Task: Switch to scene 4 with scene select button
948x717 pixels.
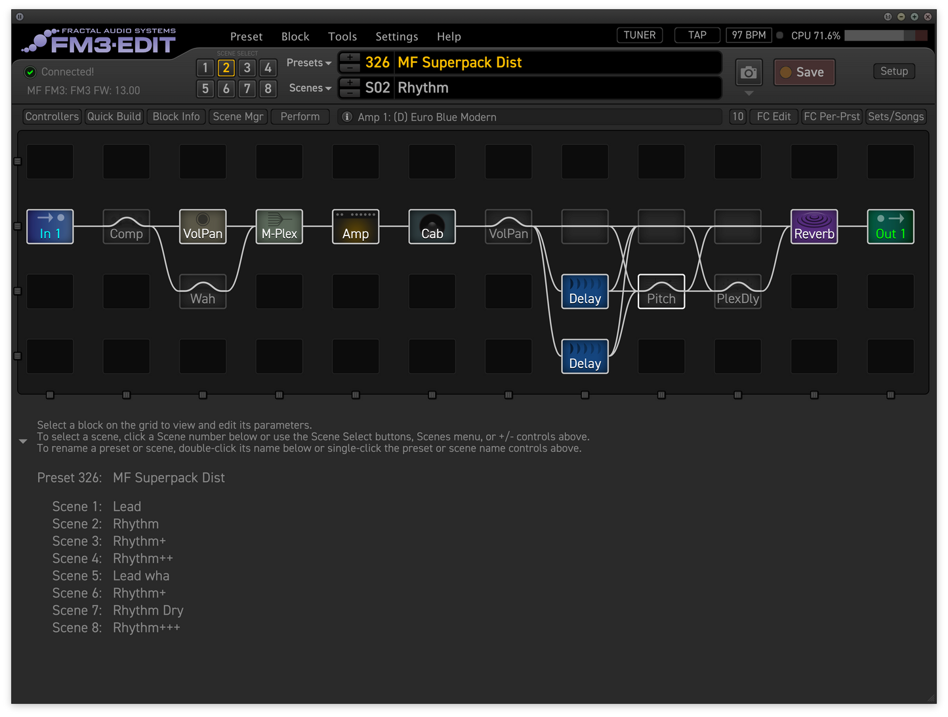Action: (x=268, y=68)
